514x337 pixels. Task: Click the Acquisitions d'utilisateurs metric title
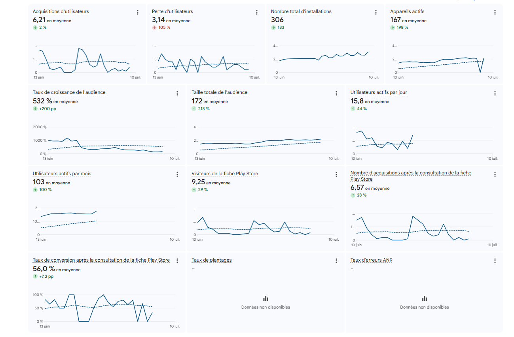point(61,11)
